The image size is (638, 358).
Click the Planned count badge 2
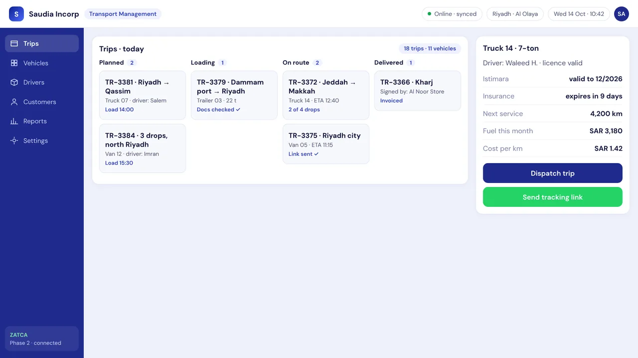pos(132,63)
